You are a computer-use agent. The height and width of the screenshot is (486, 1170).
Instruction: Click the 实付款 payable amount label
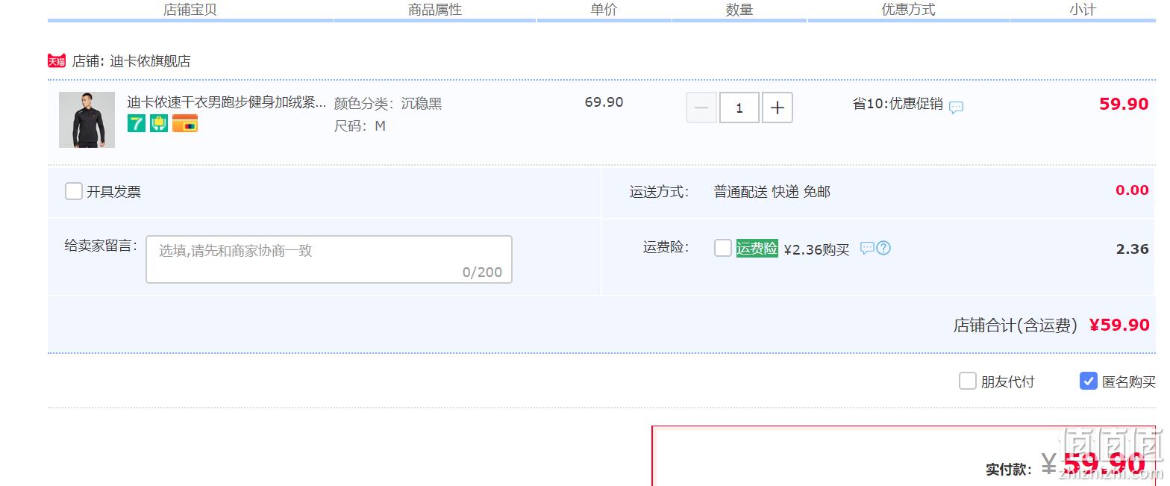[x=1009, y=470]
